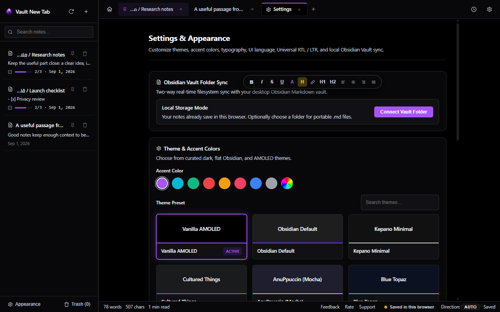Close the Research notes tab

pyautogui.click(x=180, y=9)
